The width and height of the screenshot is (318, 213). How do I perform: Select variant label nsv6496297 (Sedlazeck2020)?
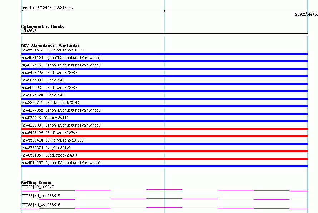pyautogui.click(x=49, y=73)
